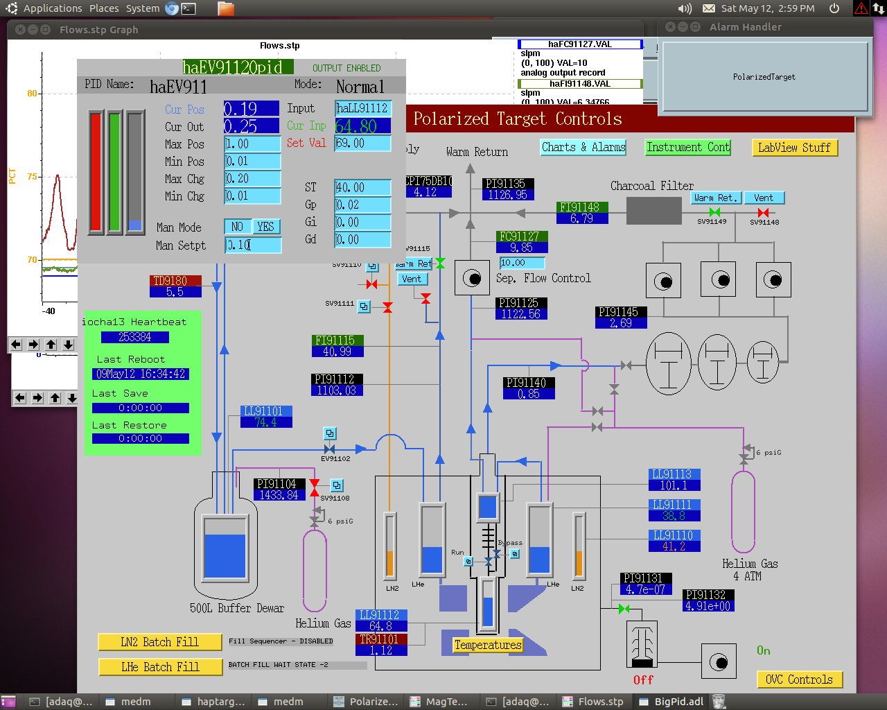The image size is (887, 710).
Task: Click the Max Chg 0.20 field
Action: coord(253,178)
